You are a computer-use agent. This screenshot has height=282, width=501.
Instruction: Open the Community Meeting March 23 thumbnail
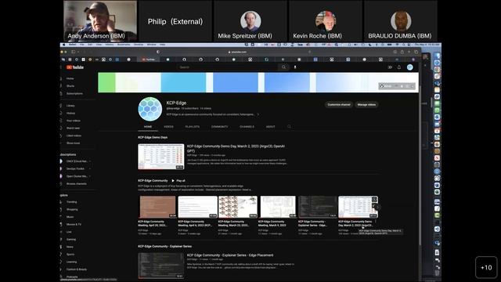point(238,207)
